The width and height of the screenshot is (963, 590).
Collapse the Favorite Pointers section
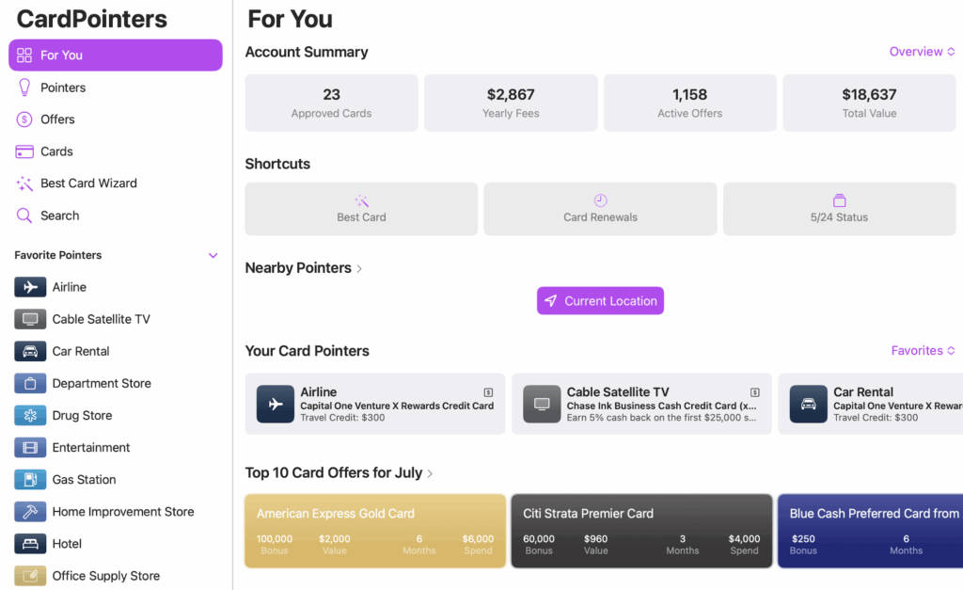[213, 255]
